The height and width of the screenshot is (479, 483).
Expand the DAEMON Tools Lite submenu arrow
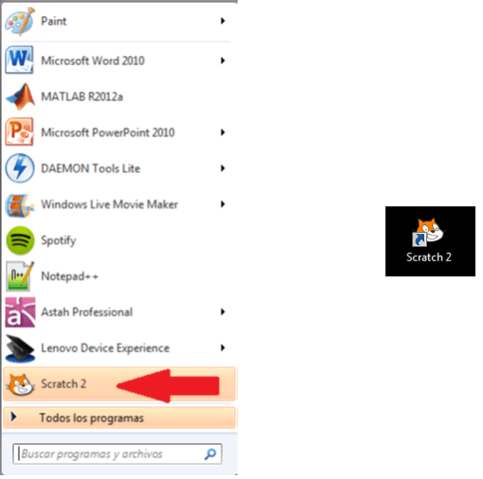(x=223, y=169)
